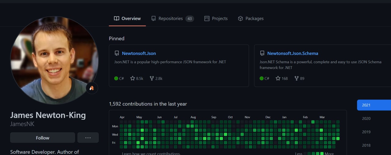Screen dimensions: 391x155
Task: Click the star icon next to 8.5k
Action: click(133, 78)
